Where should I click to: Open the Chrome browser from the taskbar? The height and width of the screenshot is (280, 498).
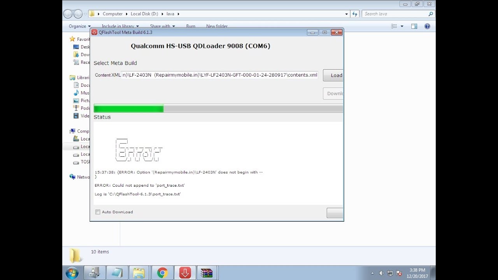[163, 273]
